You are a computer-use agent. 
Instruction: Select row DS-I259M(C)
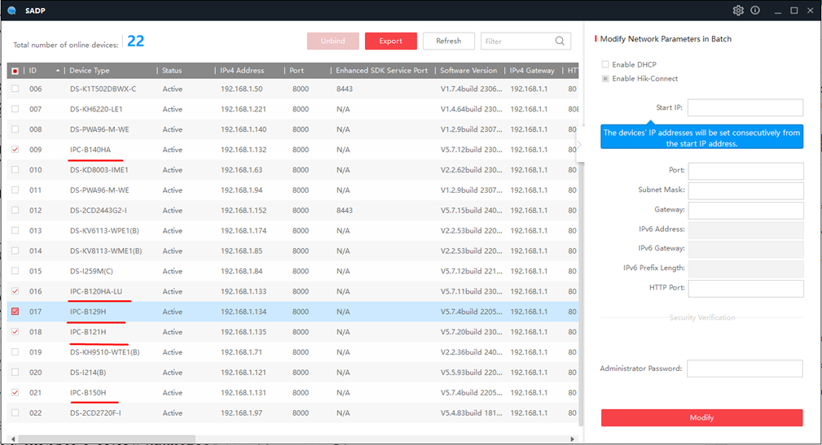292,271
